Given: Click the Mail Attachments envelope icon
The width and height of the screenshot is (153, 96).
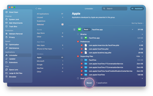Looking at the screenshot, I should pos(7,23).
